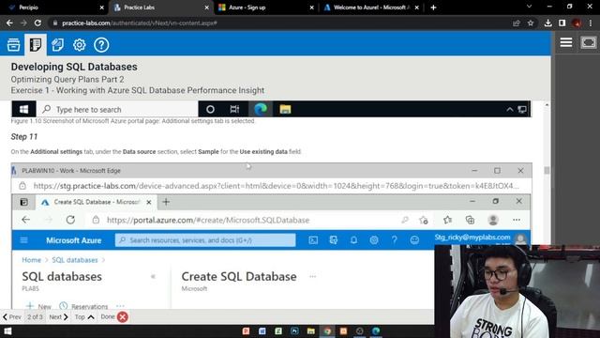600x338 pixels.
Task: Go back in Edge browser
Action: [x=25, y=220]
